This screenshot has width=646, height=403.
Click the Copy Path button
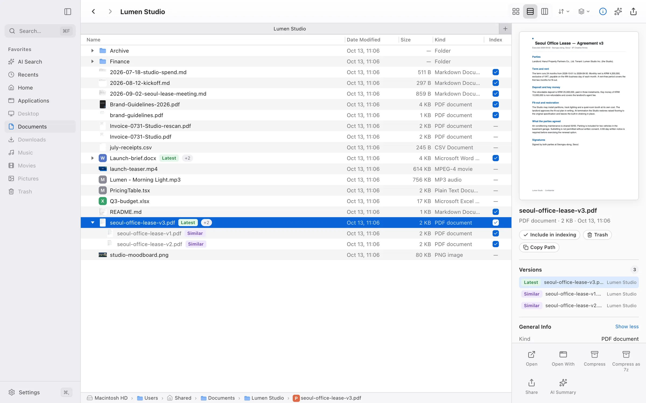coord(539,247)
